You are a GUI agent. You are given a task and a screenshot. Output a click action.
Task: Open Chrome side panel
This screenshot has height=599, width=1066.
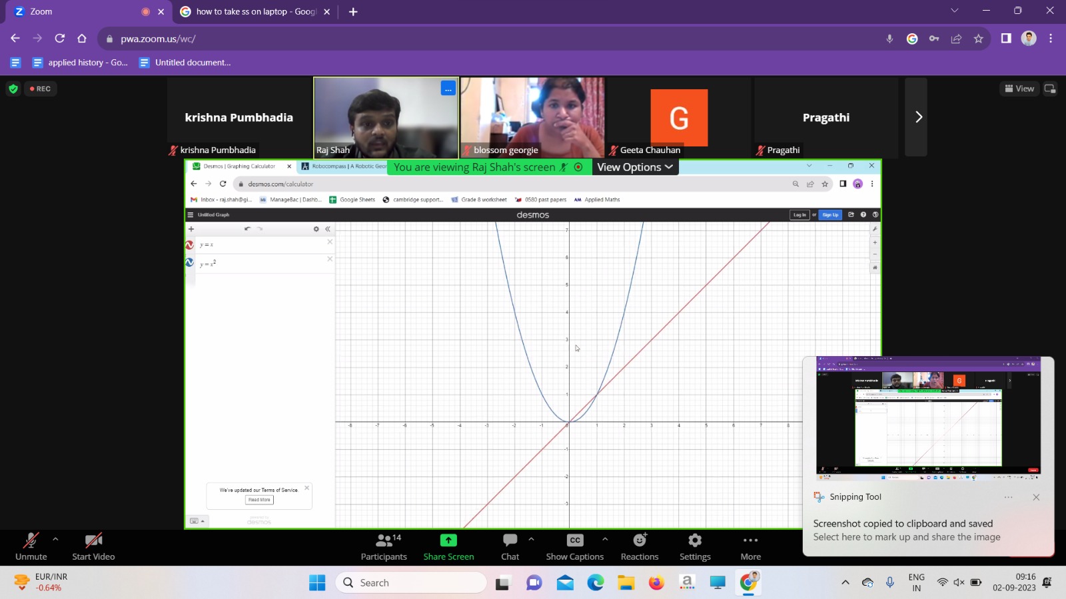pos(1006,39)
